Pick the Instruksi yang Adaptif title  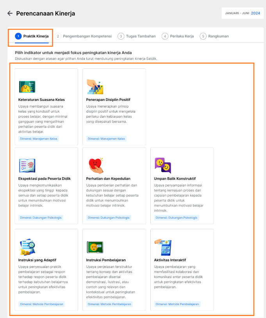(37, 260)
